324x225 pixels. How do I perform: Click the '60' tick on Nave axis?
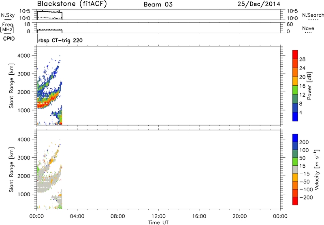290,24
